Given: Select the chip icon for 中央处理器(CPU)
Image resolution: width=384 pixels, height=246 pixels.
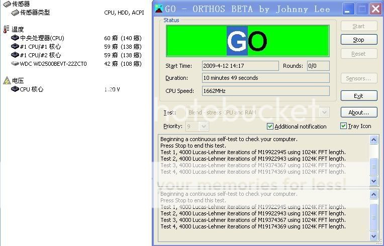Looking at the screenshot, I should click(x=15, y=38).
